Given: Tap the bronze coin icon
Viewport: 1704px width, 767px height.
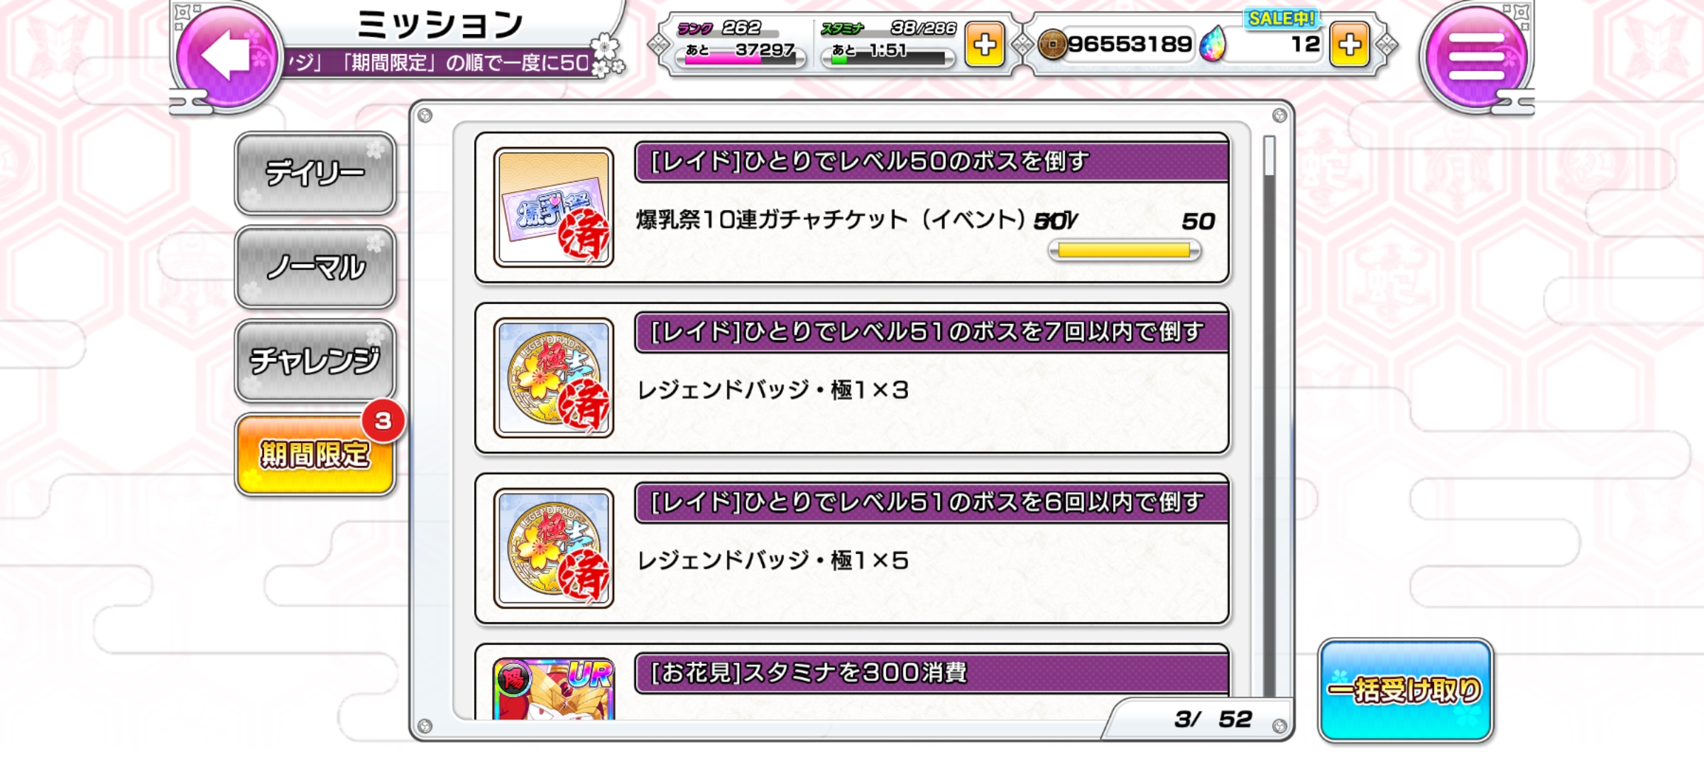Looking at the screenshot, I should click(1052, 45).
